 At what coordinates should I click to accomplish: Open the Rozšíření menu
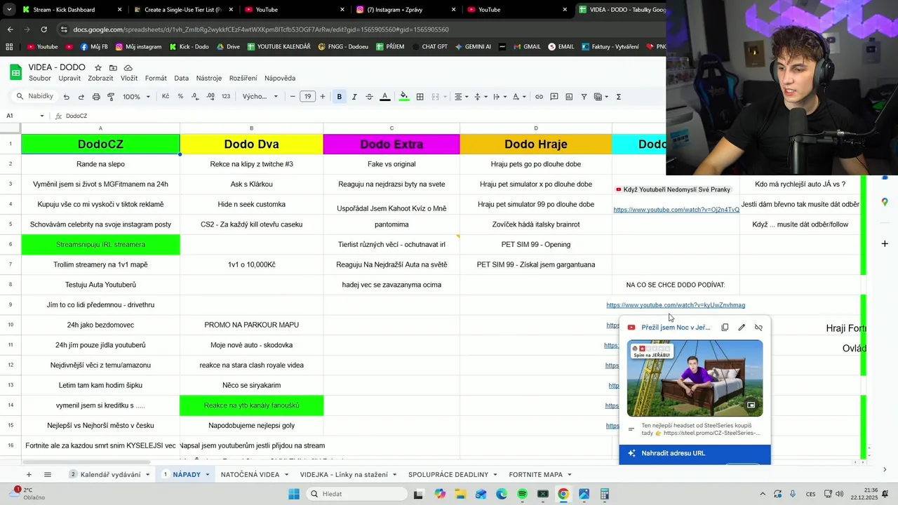243,78
